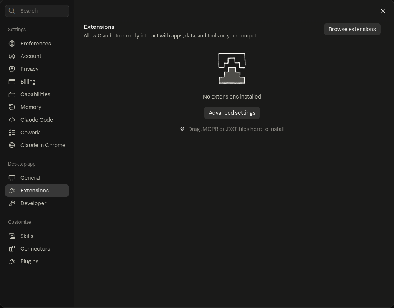The image size is (394, 308).
Task: Click the lightbulb tip icon
Action: (x=182, y=129)
